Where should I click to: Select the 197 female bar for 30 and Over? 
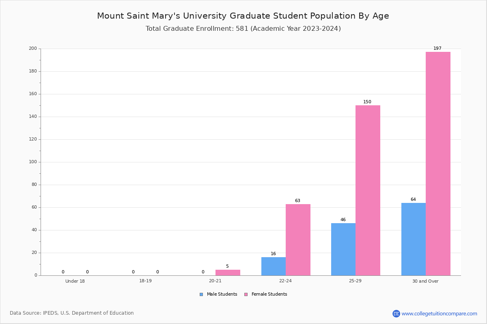[438, 164]
